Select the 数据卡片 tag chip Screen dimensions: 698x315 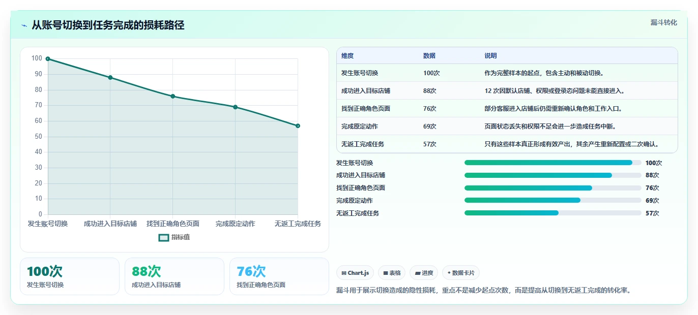(461, 273)
